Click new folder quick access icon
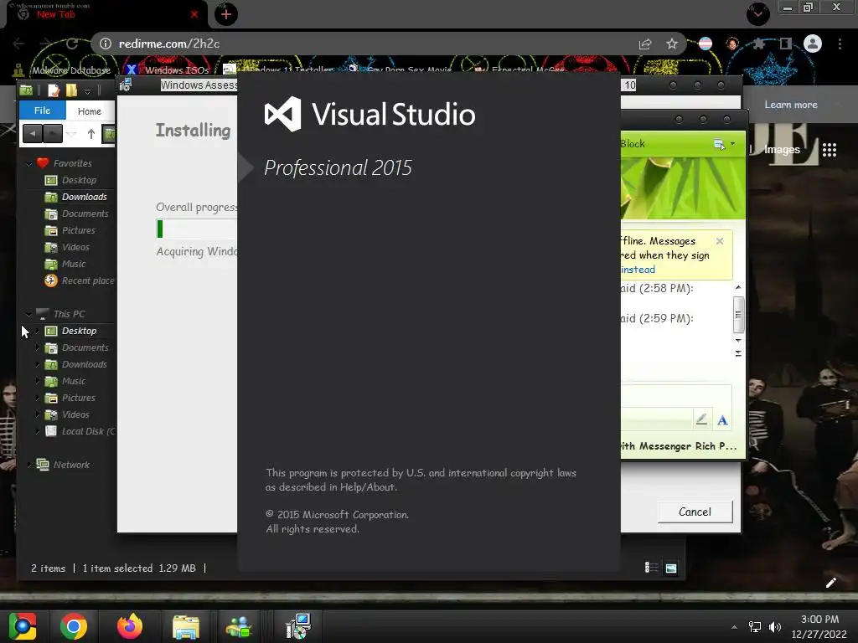Image resolution: width=858 pixels, height=643 pixels. pos(72,90)
